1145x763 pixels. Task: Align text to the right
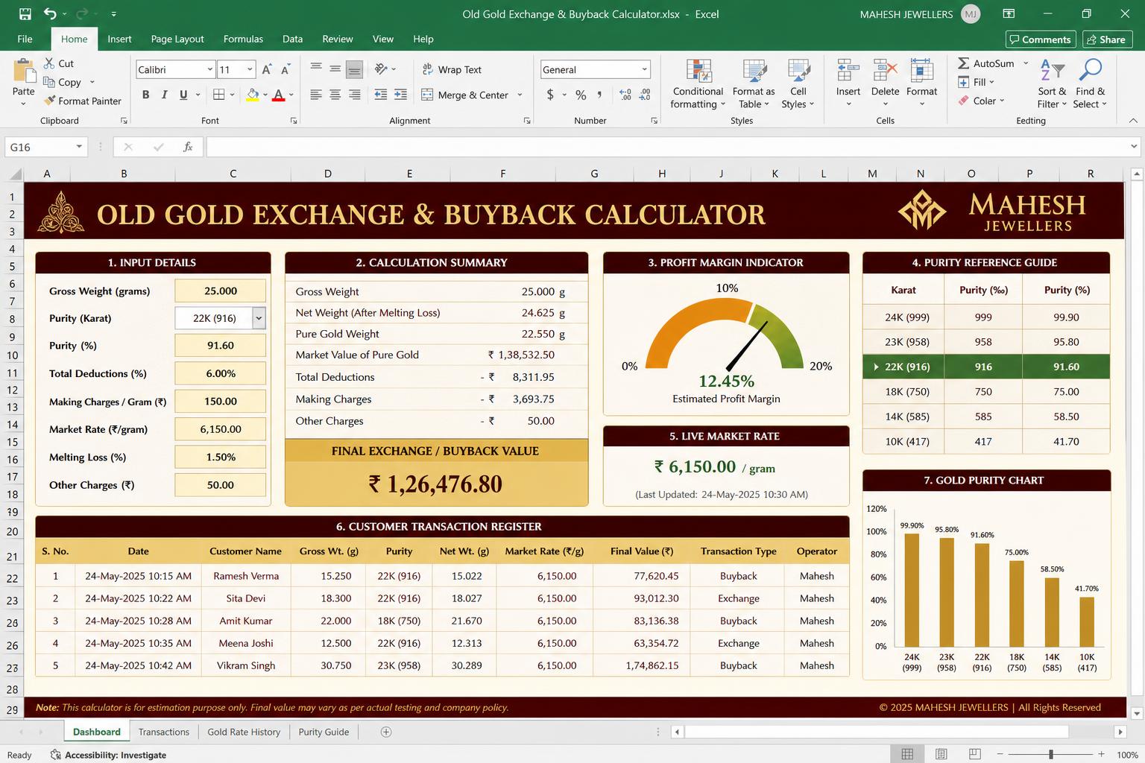click(x=355, y=95)
